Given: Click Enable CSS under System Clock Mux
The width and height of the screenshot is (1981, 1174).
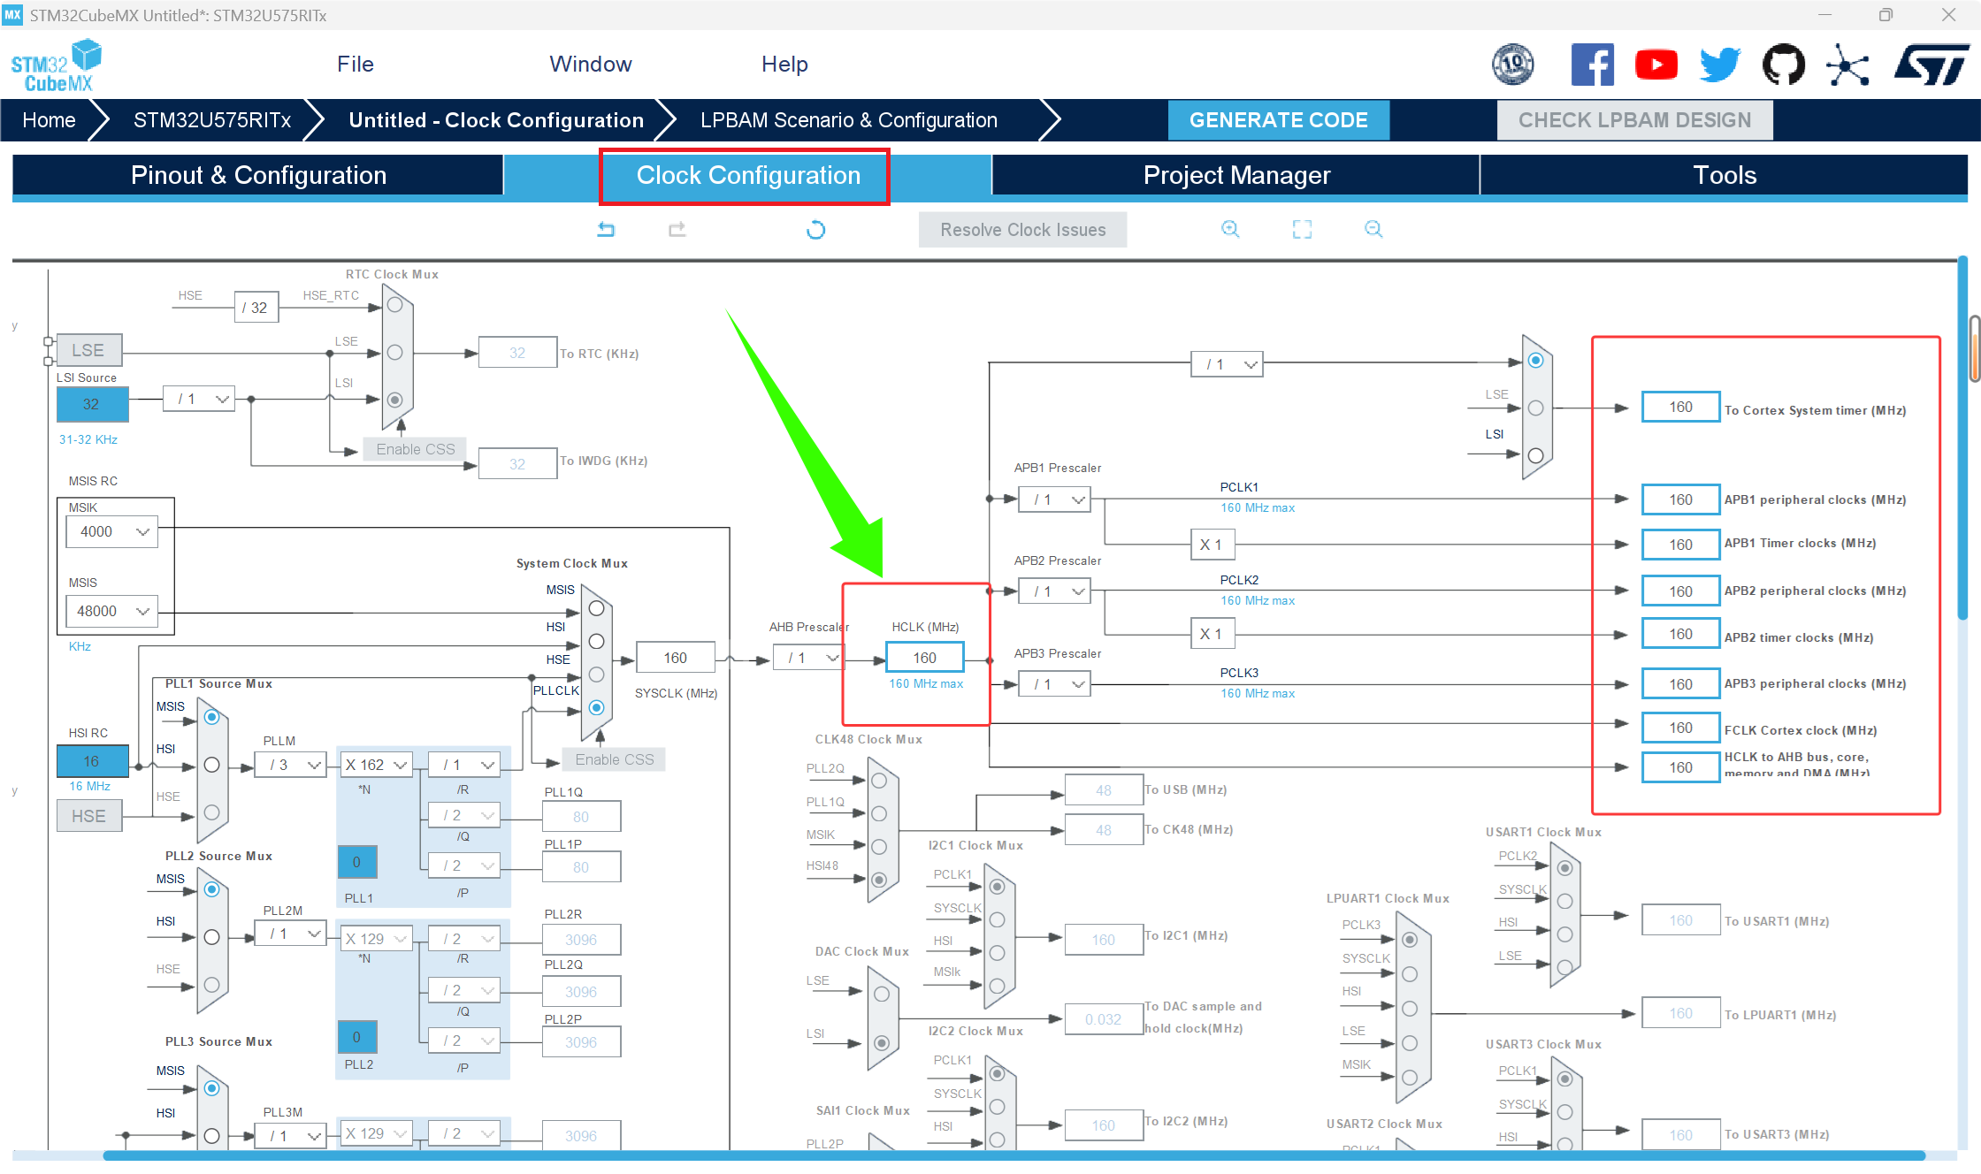Looking at the screenshot, I should pyautogui.click(x=615, y=759).
